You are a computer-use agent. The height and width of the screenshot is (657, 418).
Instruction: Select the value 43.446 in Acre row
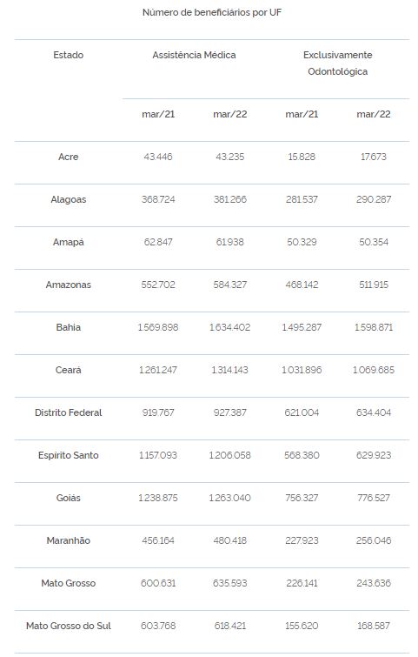pyautogui.click(x=158, y=157)
